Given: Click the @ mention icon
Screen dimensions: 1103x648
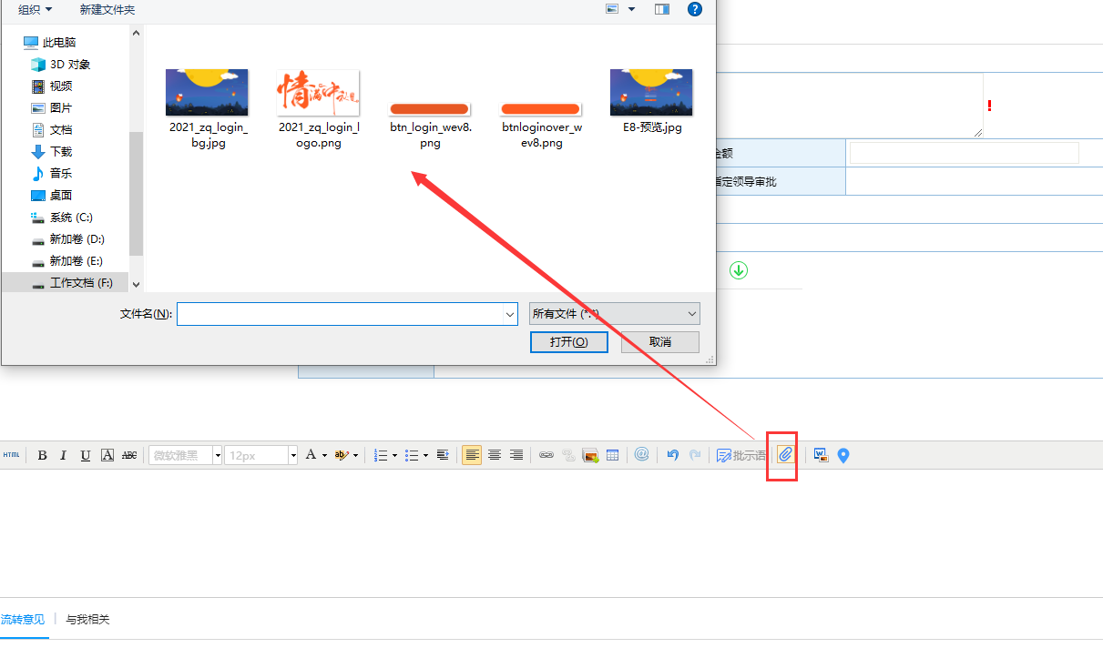Looking at the screenshot, I should [x=641, y=454].
